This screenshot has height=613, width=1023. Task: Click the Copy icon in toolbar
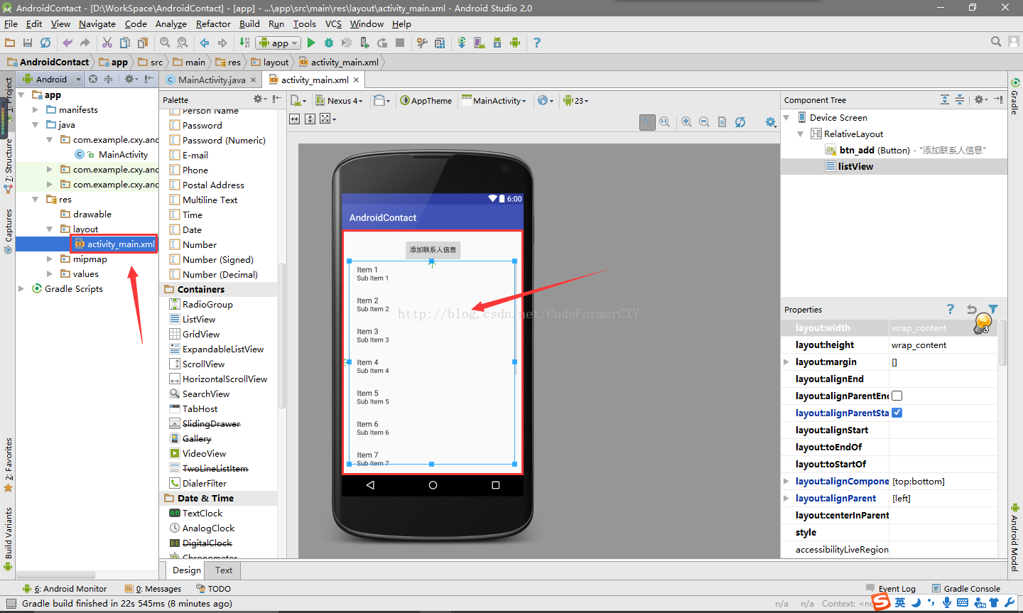click(125, 43)
